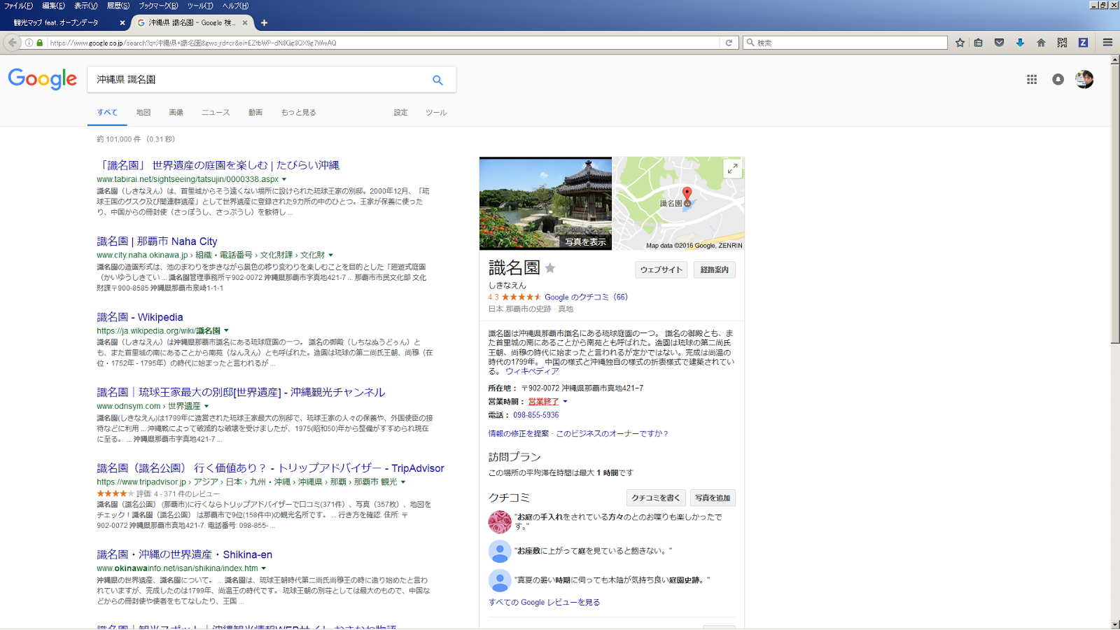Select the ニュース search tab
Screen dimensions: 1120x630
(216, 113)
